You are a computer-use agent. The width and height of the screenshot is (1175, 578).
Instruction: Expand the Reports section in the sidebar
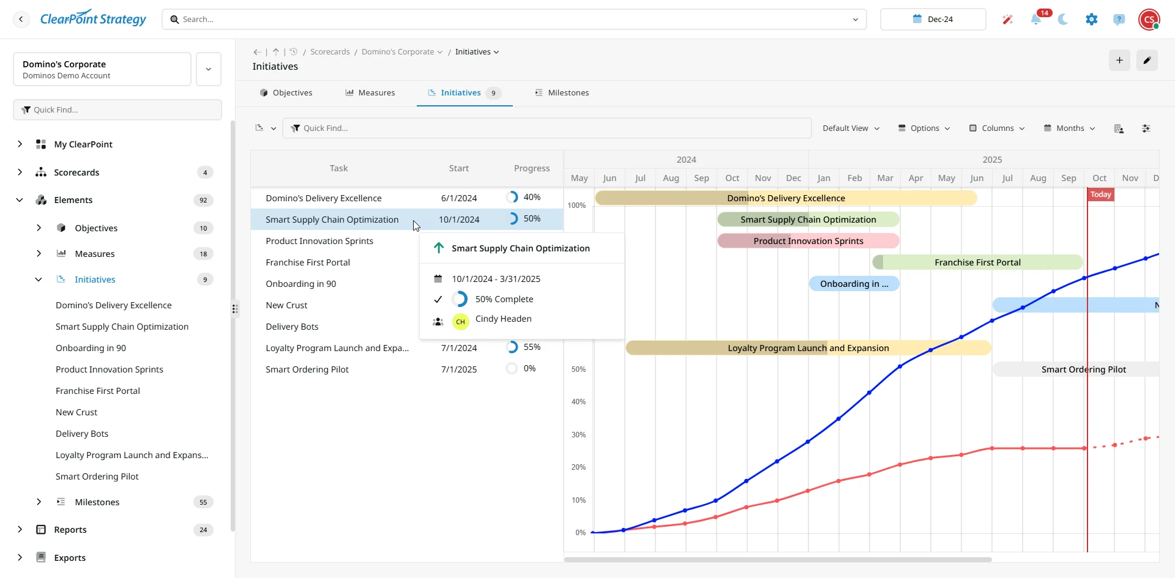pos(20,530)
